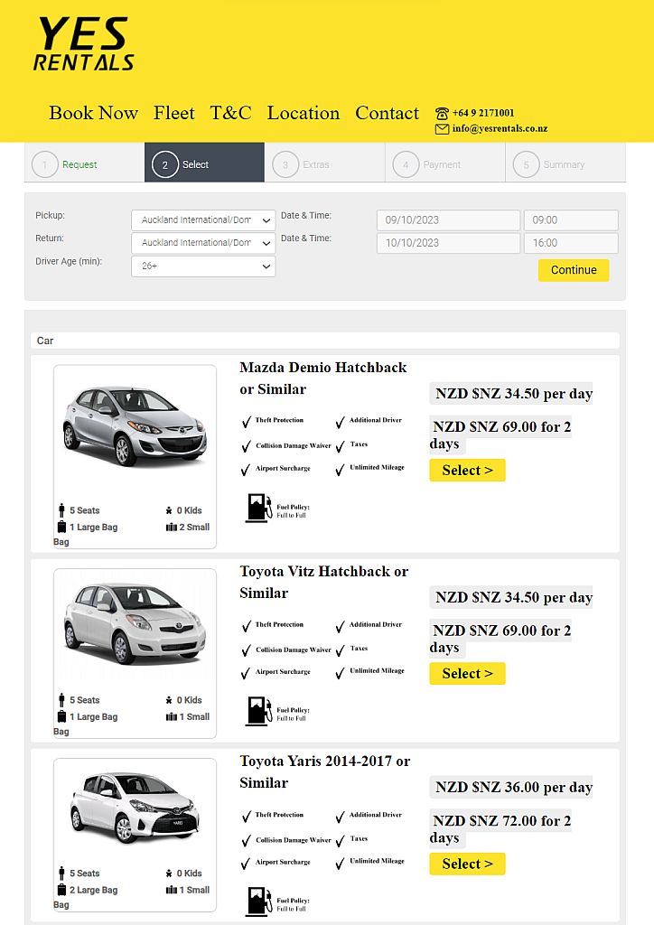Click the Toyota Yaris car photo
Viewport: 654px width, 925px height.
click(x=135, y=807)
